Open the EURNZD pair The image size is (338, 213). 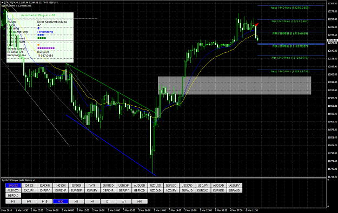click(218, 190)
